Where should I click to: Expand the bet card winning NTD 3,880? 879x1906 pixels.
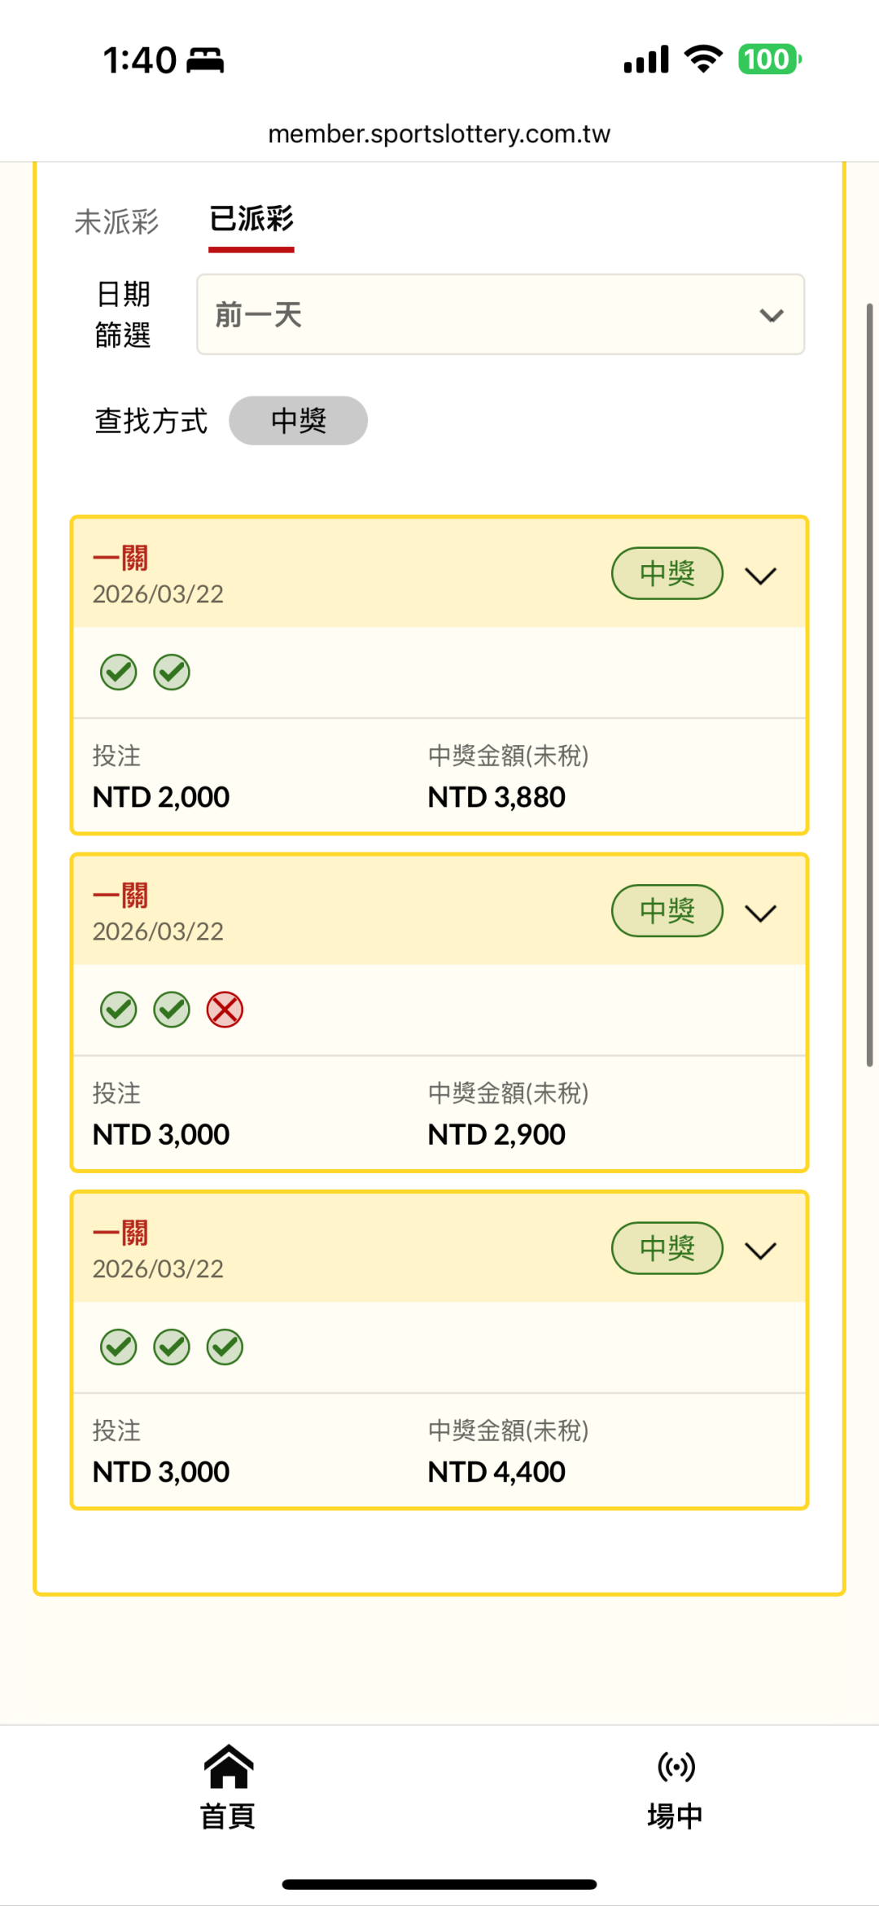(x=761, y=576)
